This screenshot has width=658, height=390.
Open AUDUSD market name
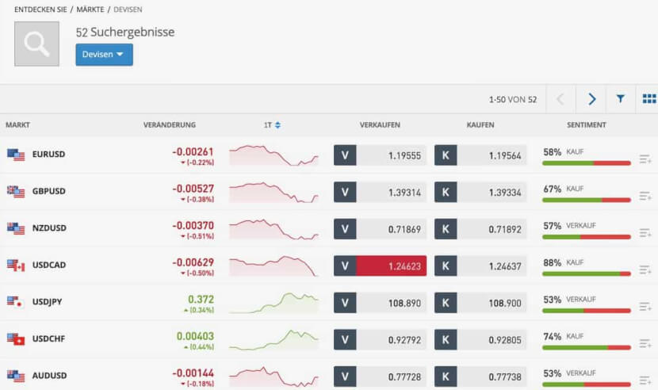pyautogui.click(x=49, y=376)
